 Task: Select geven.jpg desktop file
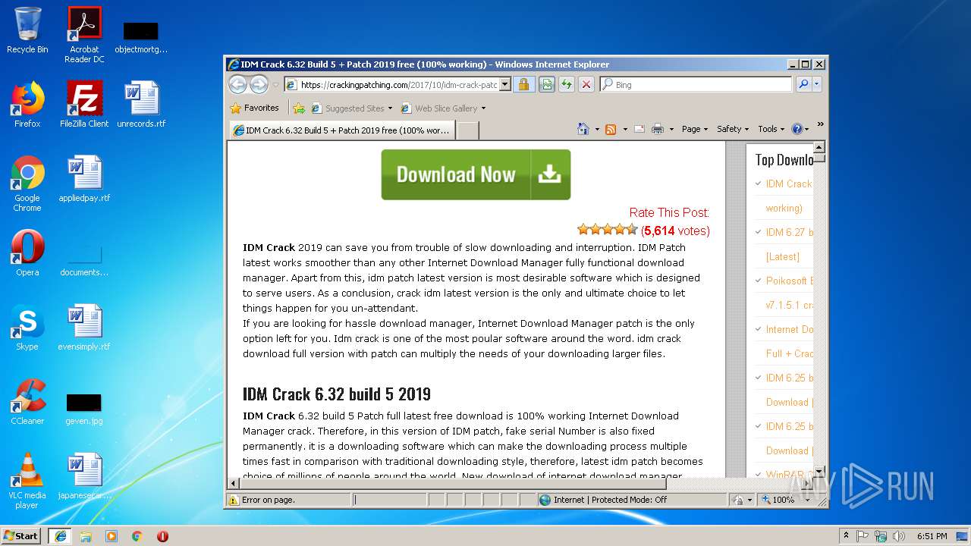point(84,408)
